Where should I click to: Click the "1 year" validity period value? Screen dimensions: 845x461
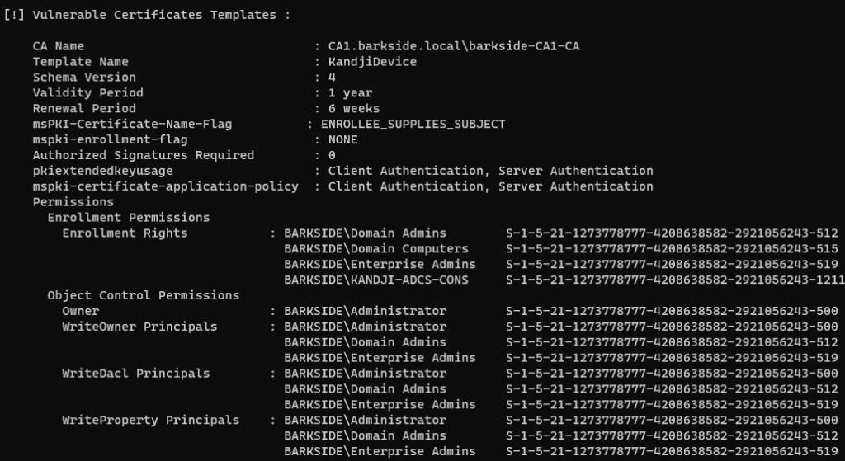350,92
